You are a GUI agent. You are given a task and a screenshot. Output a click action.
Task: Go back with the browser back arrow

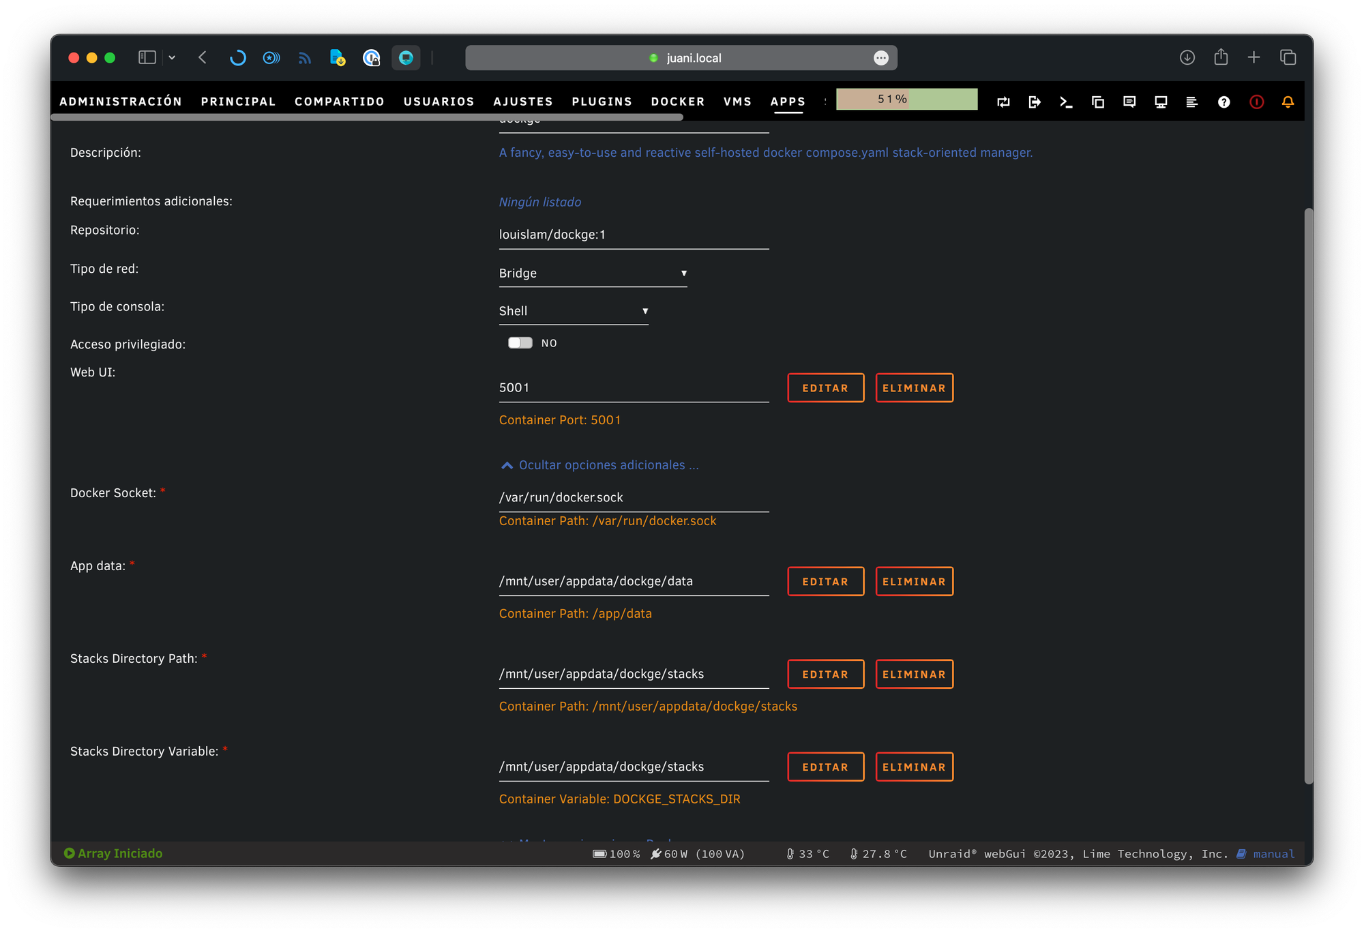203,58
